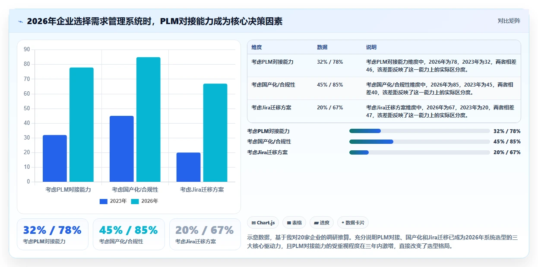Open the 45% / 85% data card
538x267 pixels.
(129, 234)
